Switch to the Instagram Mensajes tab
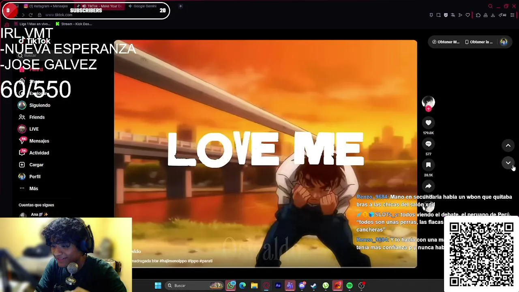 click(x=46, y=6)
